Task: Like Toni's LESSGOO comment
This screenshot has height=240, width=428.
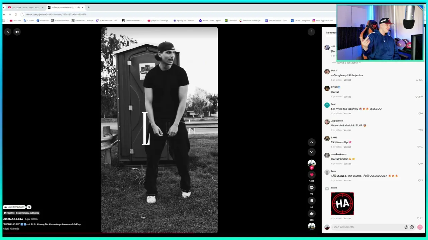Action: click(x=420, y=113)
